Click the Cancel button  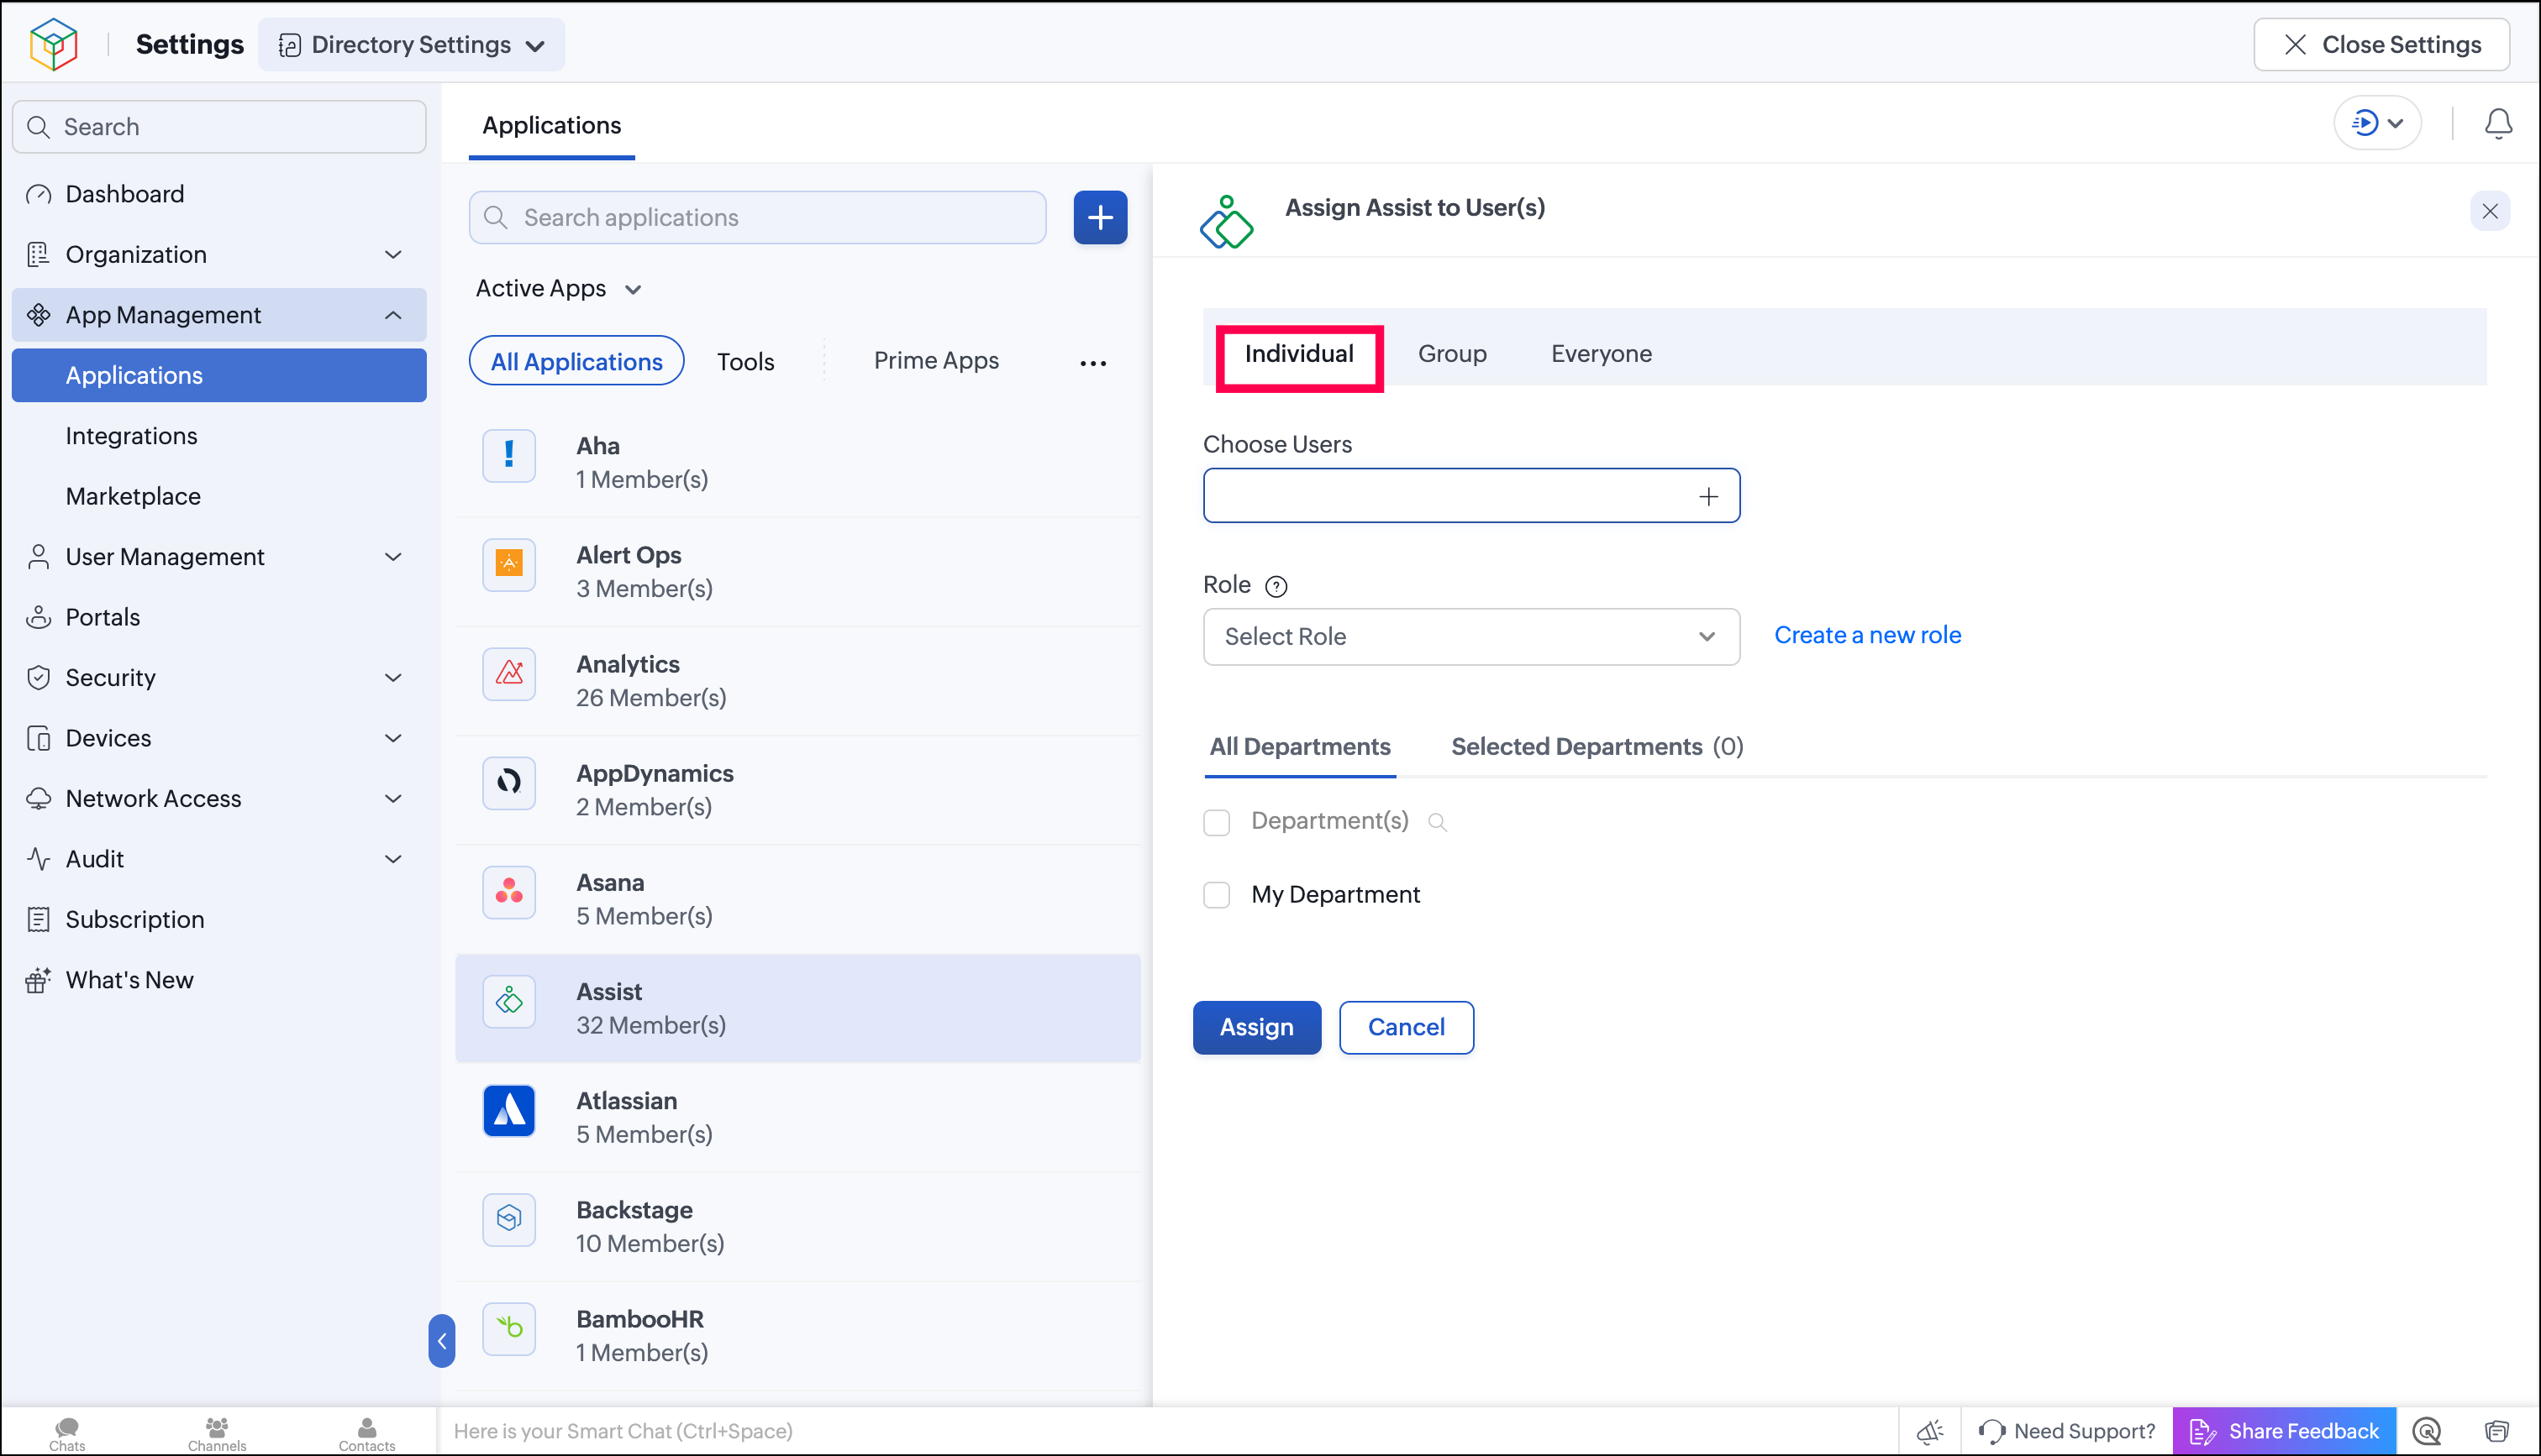(x=1406, y=1027)
